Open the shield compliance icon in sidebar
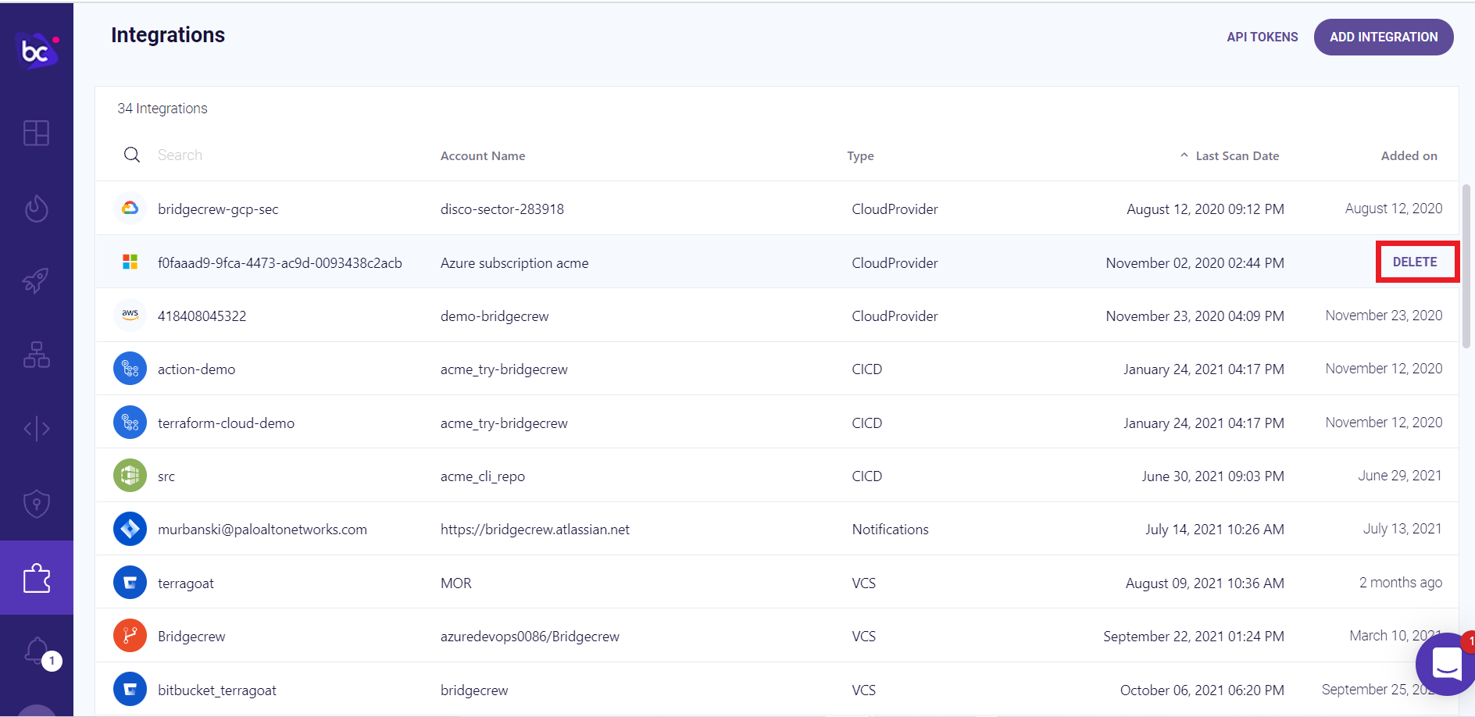This screenshot has height=717, width=1475. pos(36,504)
